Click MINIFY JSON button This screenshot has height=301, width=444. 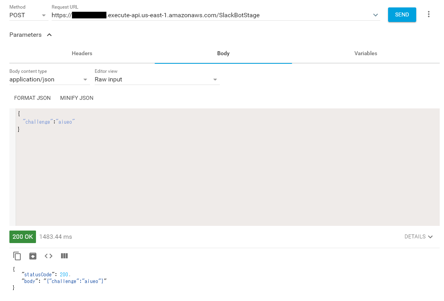tap(77, 98)
